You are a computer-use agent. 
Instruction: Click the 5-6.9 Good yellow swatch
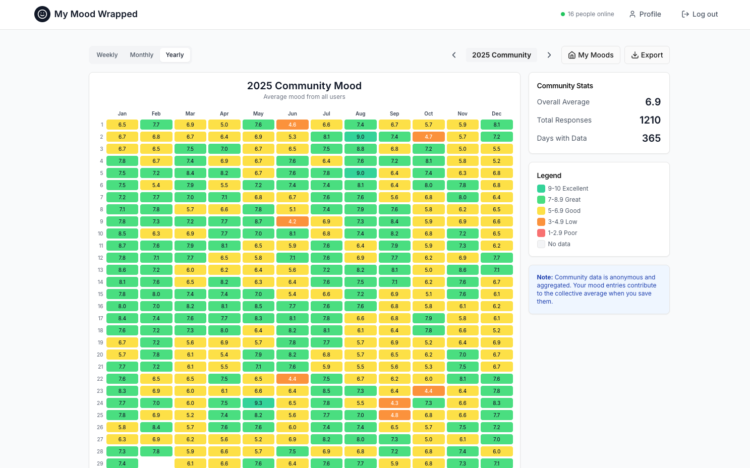tap(541, 210)
